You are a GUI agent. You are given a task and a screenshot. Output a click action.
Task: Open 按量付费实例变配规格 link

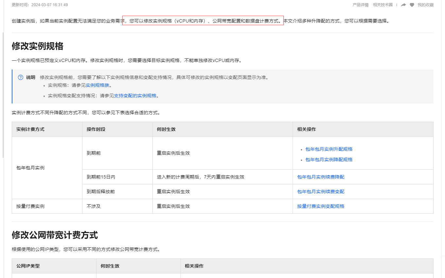(321, 206)
